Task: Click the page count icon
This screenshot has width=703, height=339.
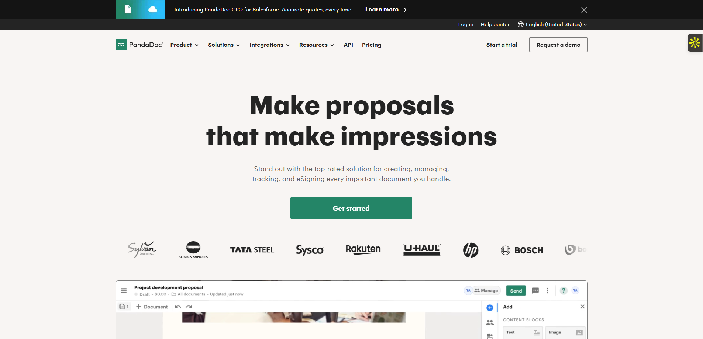Action: click(124, 307)
